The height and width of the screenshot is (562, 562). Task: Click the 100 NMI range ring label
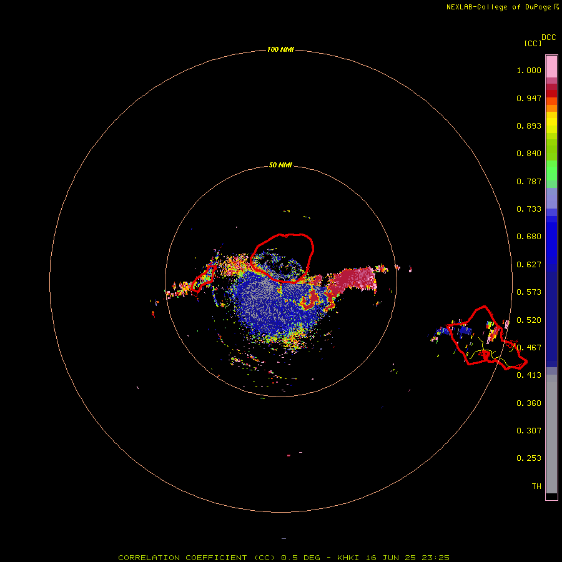(280, 49)
